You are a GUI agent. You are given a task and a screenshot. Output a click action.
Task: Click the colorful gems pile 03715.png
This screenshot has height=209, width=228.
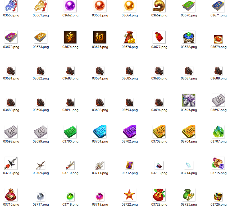coord(218,163)
